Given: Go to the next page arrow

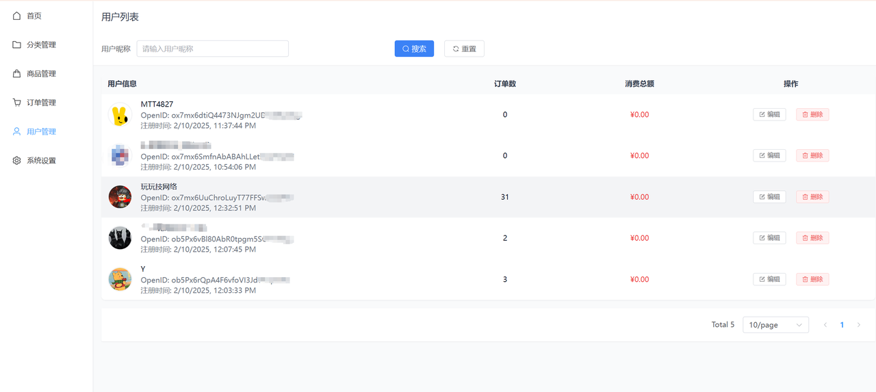Looking at the screenshot, I should (859, 325).
